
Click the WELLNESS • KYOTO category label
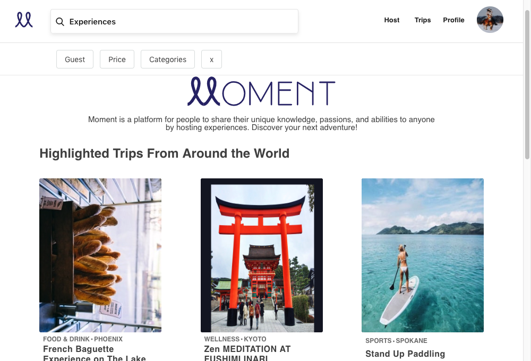click(235, 339)
